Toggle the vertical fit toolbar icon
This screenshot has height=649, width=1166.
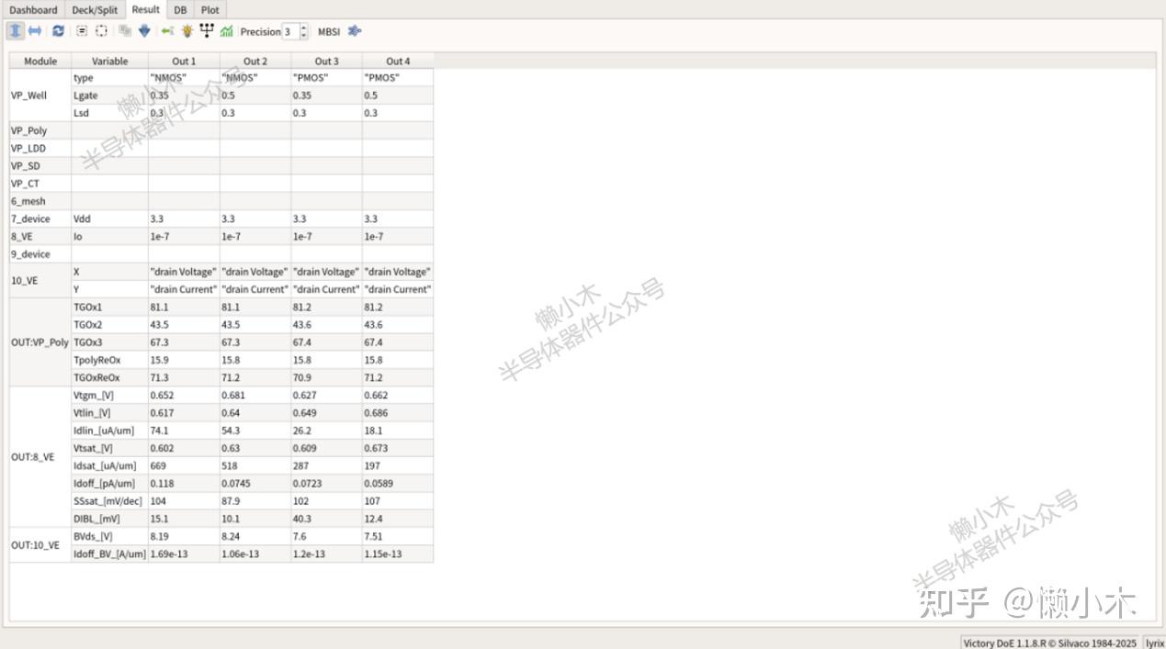click(15, 30)
